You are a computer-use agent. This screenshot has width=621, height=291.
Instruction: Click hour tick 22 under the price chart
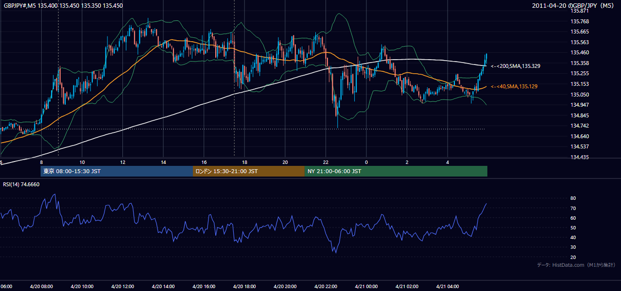click(x=326, y=162)
